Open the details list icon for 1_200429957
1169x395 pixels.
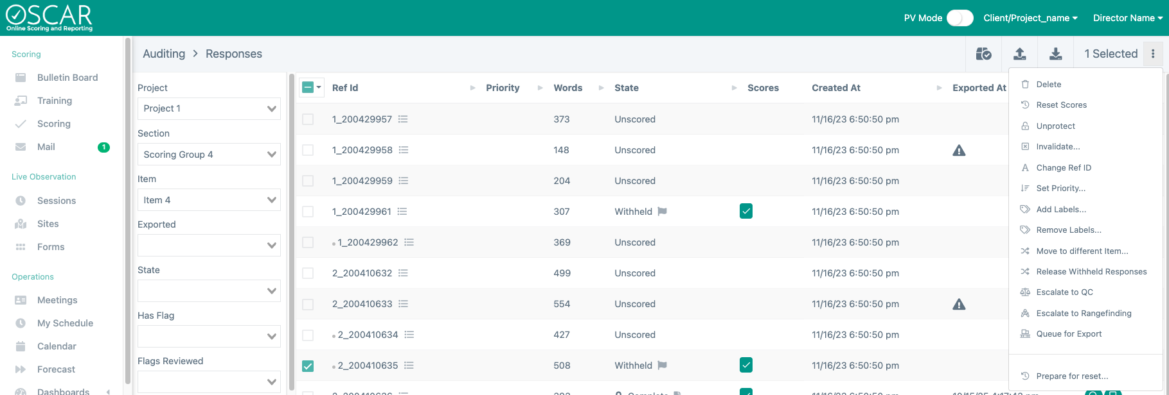pos(403,119)
